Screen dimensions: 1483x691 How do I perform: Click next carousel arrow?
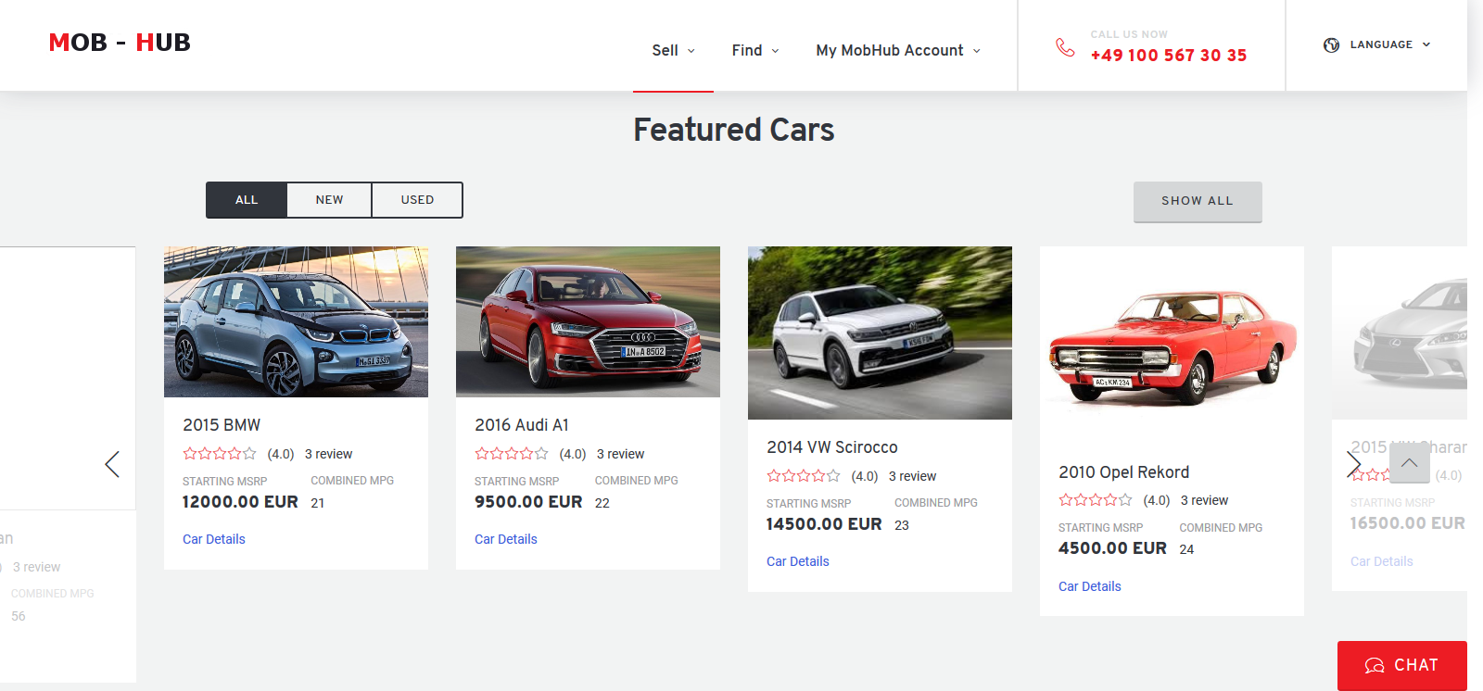coord(1354,464)
